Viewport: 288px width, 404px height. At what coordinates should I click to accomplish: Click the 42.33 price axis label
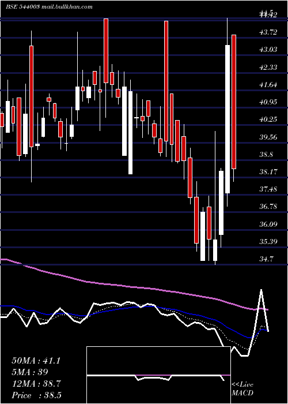268,68
